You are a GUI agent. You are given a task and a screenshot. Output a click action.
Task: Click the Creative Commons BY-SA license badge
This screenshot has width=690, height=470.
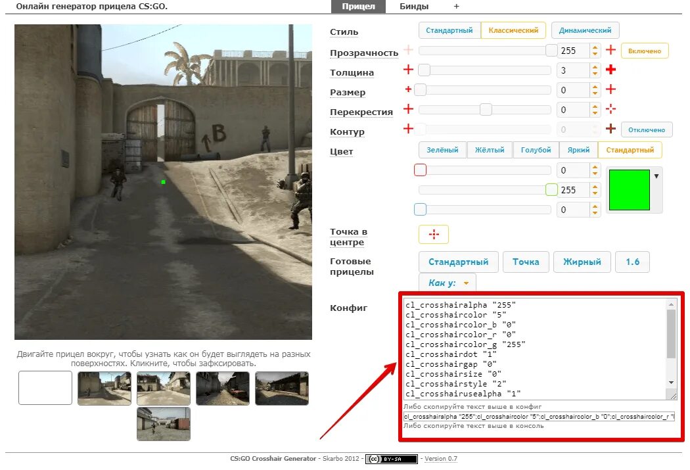pyautogui.click(x=392, y=459)
